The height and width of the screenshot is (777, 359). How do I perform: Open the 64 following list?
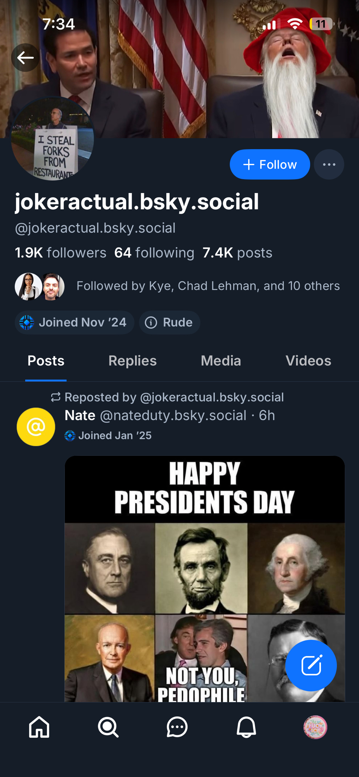click(154, 253)
